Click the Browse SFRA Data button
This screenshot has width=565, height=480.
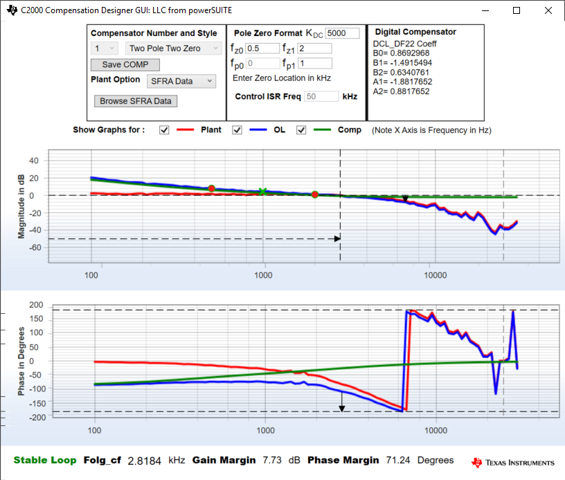click(x=135, y=100)
